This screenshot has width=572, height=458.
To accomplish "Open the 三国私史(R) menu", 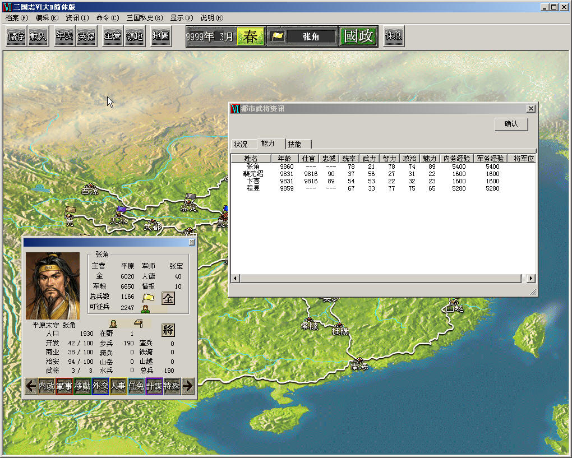I will 144,18.
